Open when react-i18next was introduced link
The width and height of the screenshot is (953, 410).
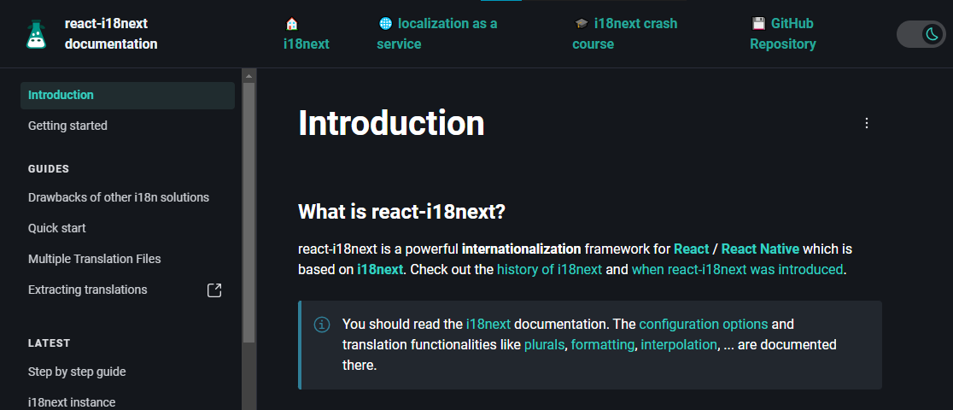point(737,269)
